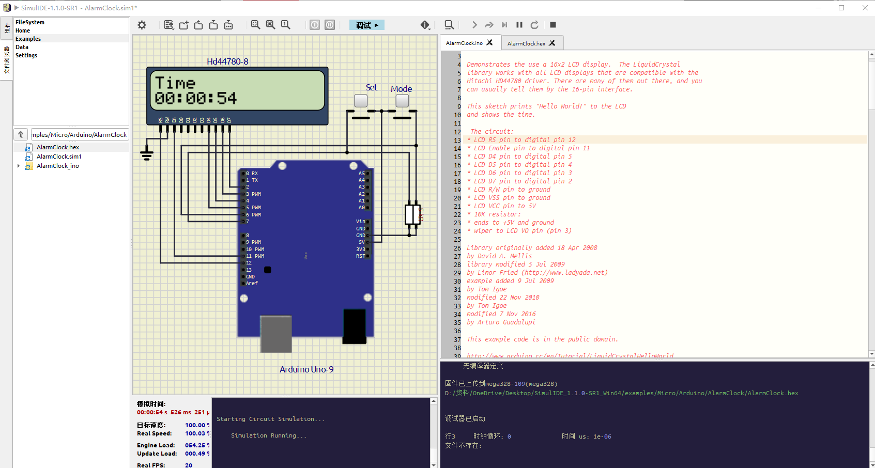Toggle the circuit power button
Screen dimensions: 875x468
(x=315, y=25)
